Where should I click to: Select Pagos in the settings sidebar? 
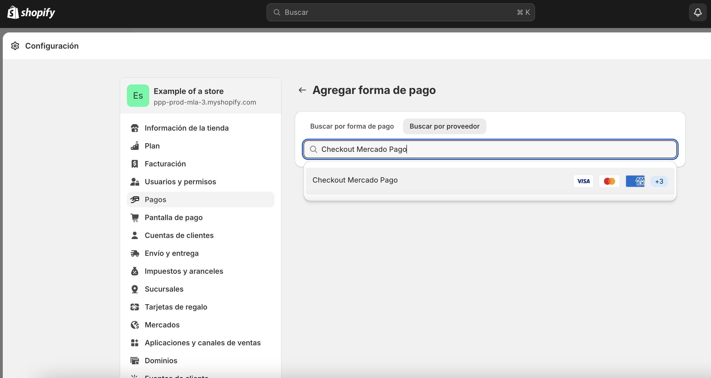[x=201, y=200]
